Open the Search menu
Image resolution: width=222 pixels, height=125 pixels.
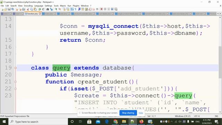tap(14, 6)
